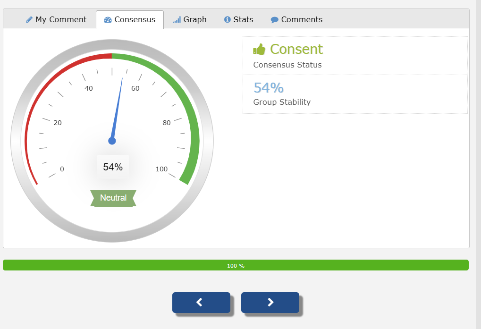The width and height of the screenshot is (481, 329).
Task: Click the gauge icon on Consensus tab
Action: (x=108, y=20)
